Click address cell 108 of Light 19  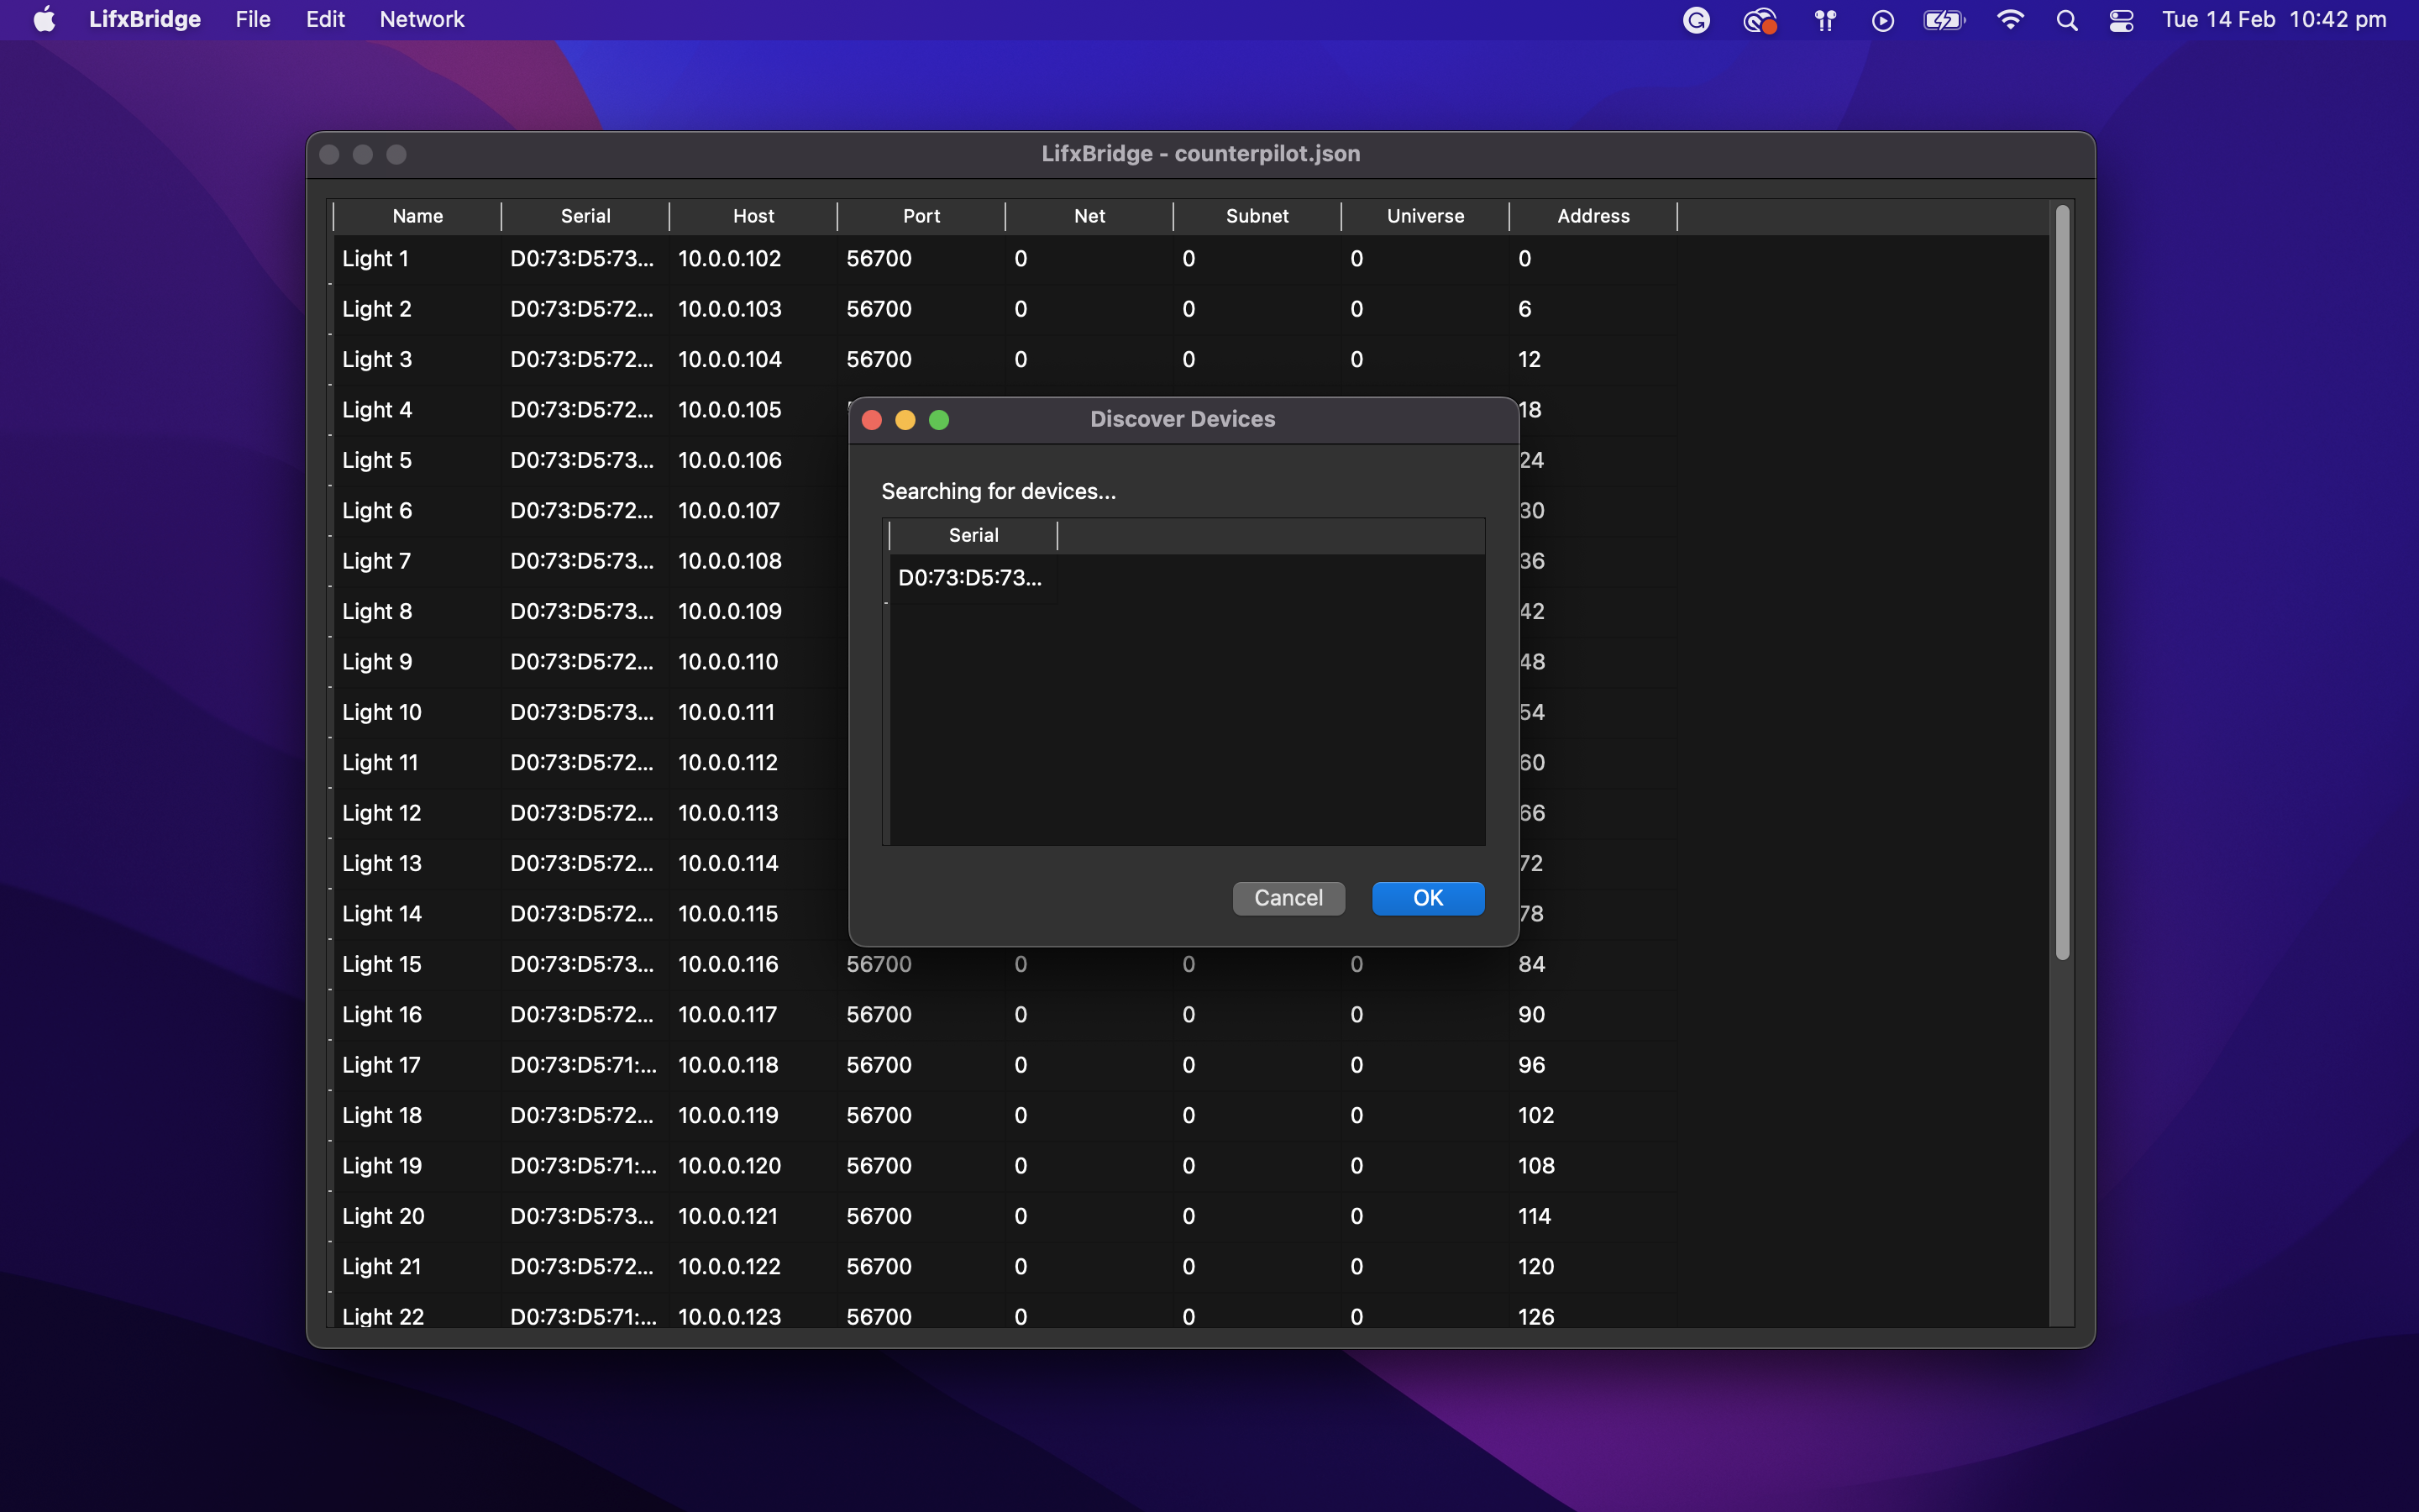point(1593,1166)
